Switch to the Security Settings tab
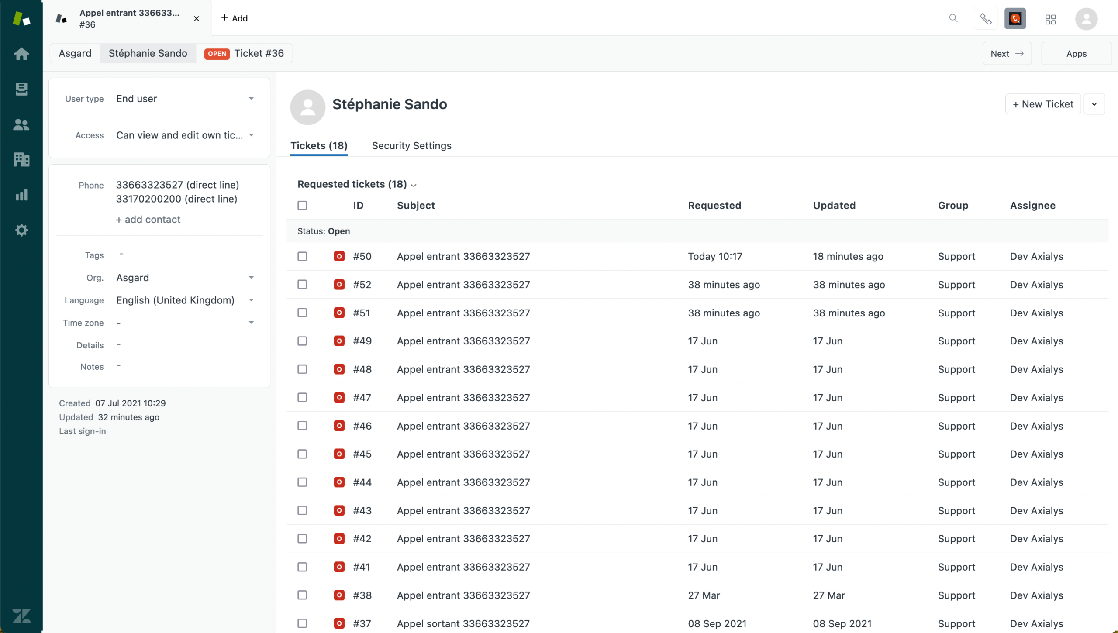Image resolution: width=1118 pixels, height=633 pixels. [411, 146]
